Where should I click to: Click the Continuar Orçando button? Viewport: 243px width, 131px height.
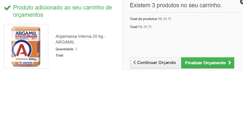point(154,63)
